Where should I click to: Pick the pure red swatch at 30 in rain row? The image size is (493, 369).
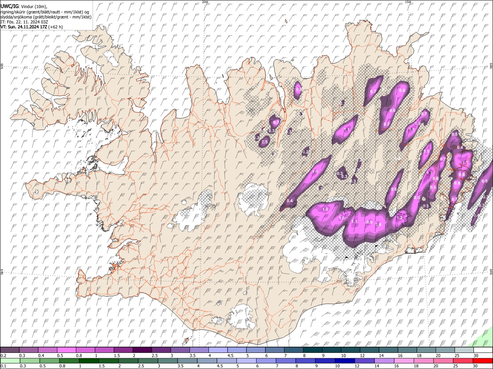pos(483,361)
